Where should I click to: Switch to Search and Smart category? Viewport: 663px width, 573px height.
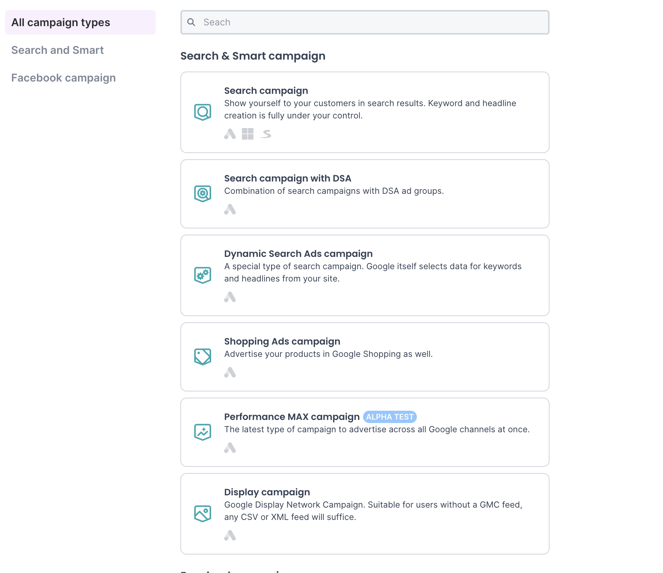(58, 50)
